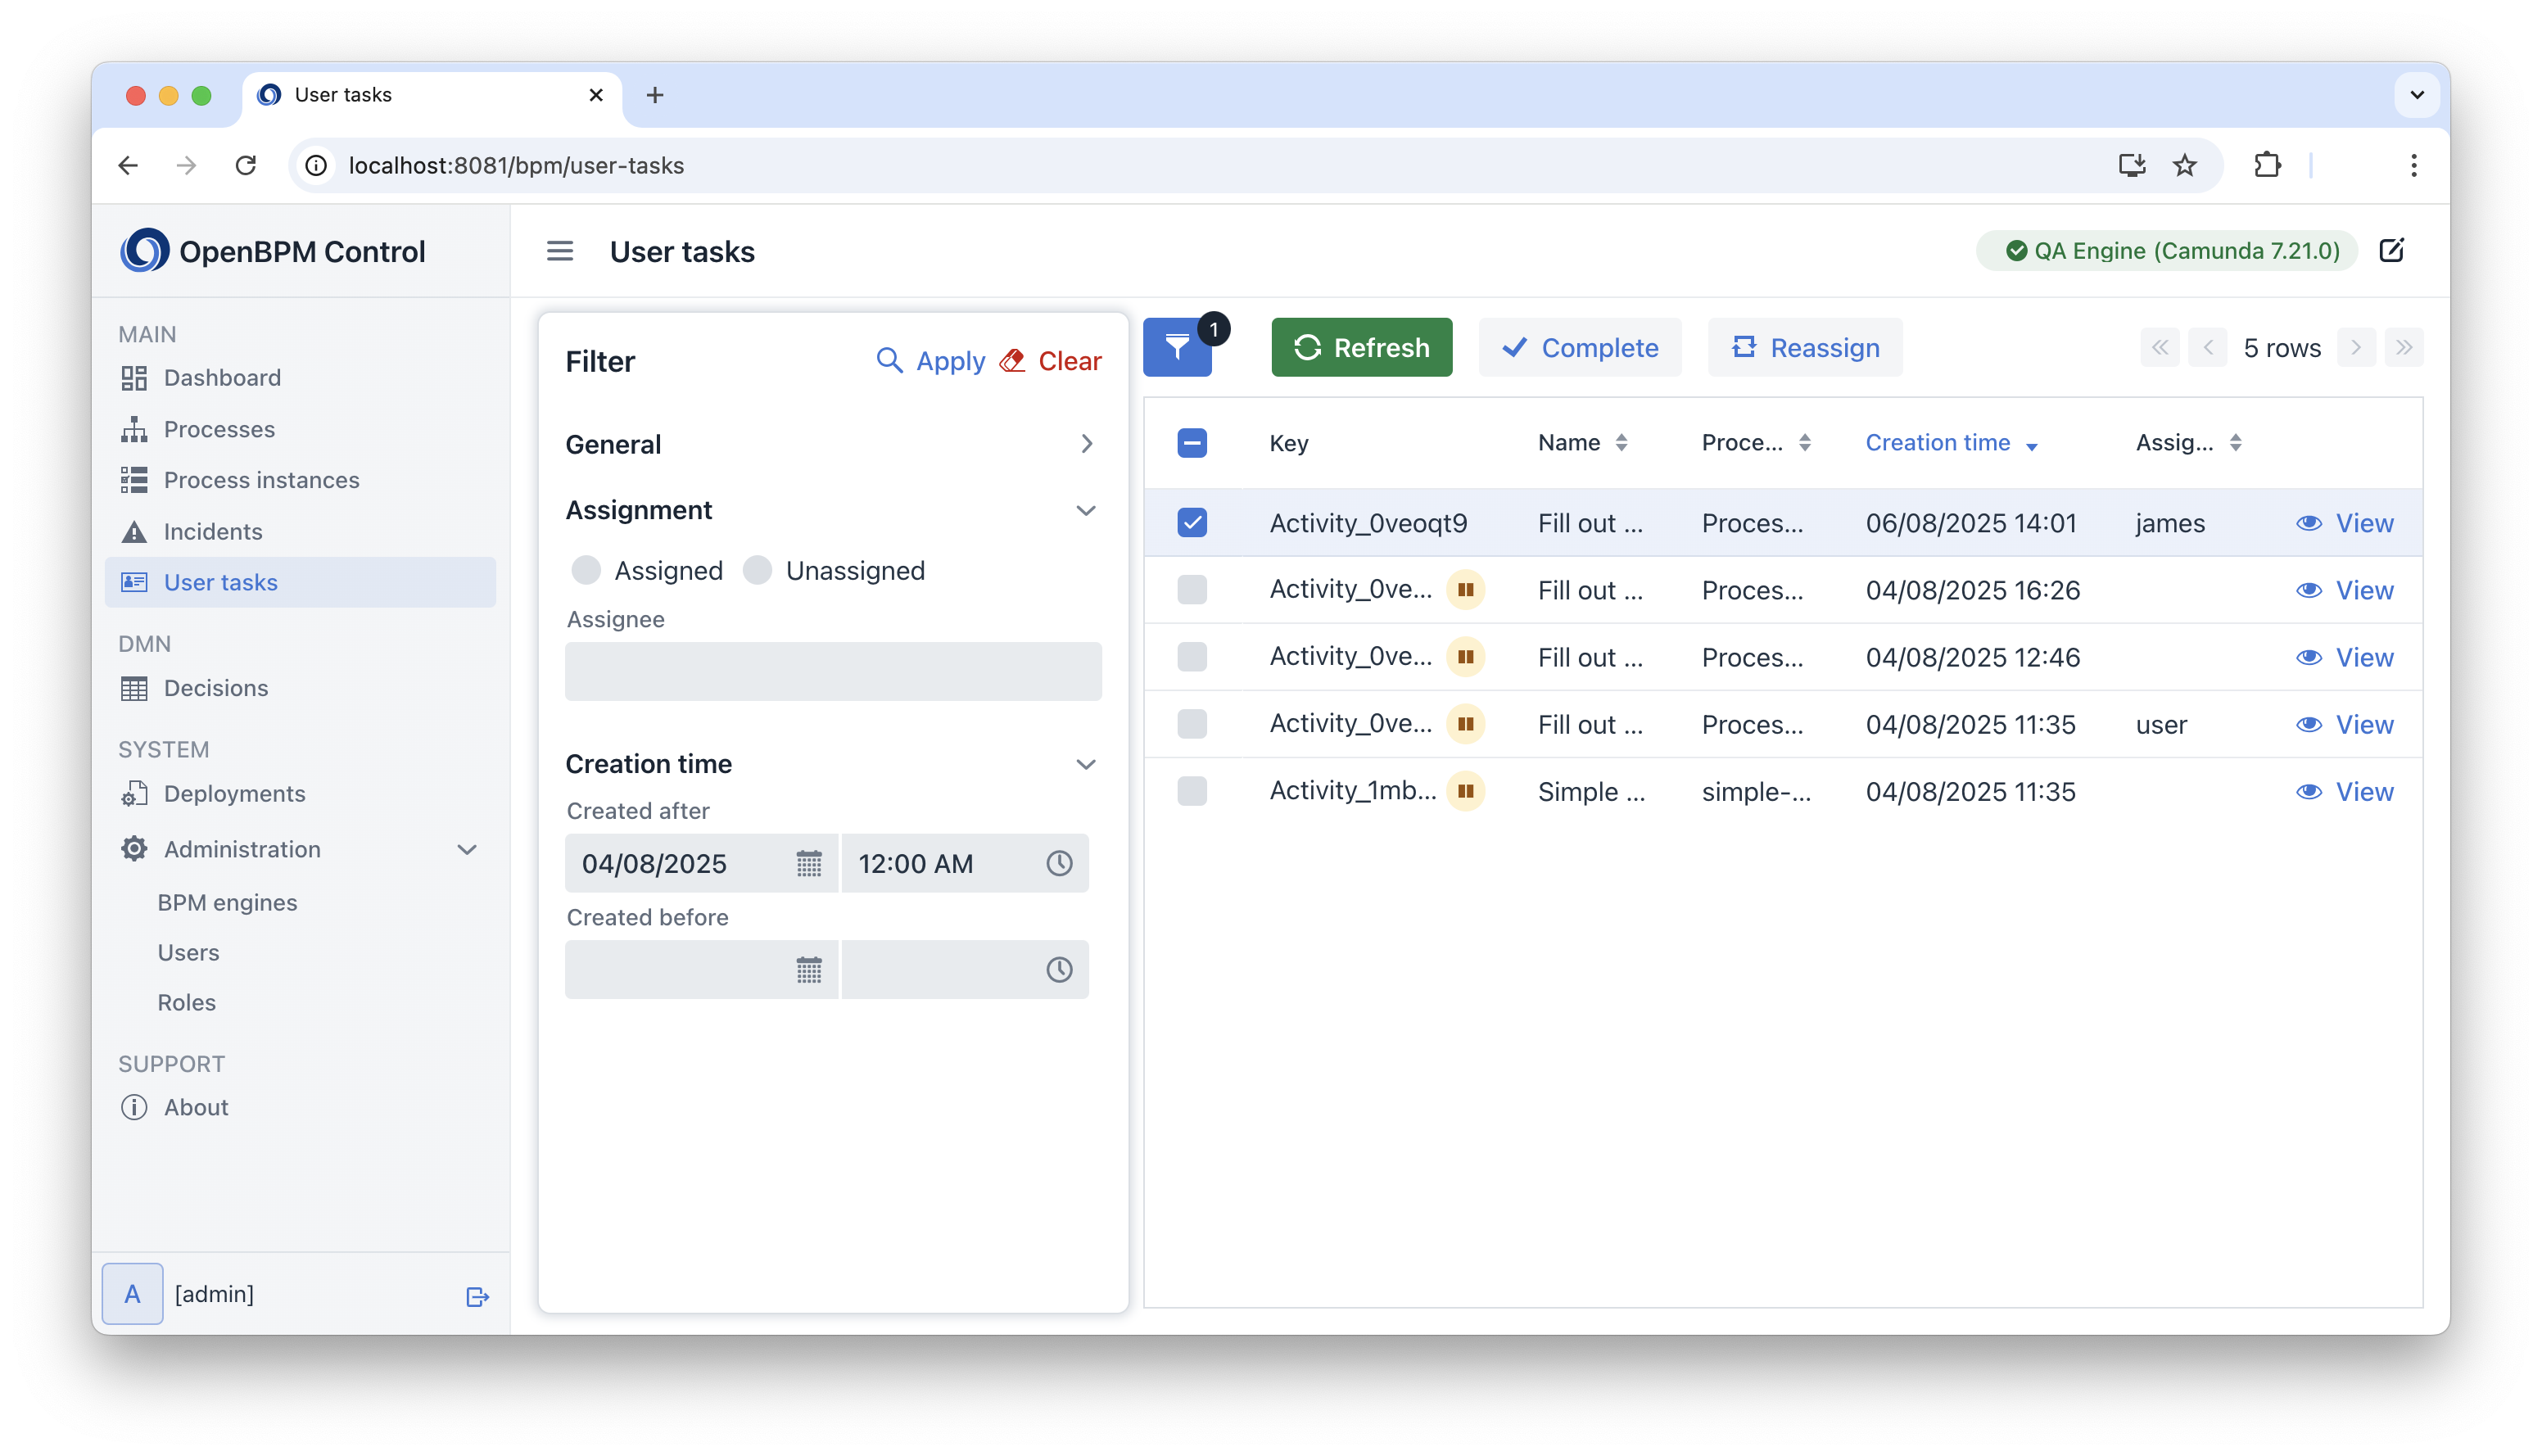Click the Complete button
This screenshot has height=1456, width=2542.
click(x=1579, y=347)
